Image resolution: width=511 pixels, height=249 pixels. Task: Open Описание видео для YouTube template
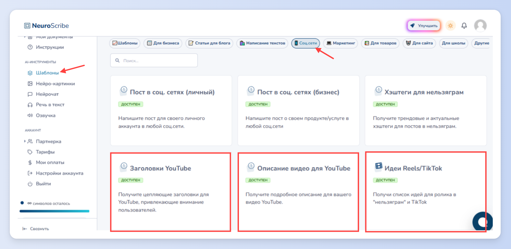tap(298, 192)
